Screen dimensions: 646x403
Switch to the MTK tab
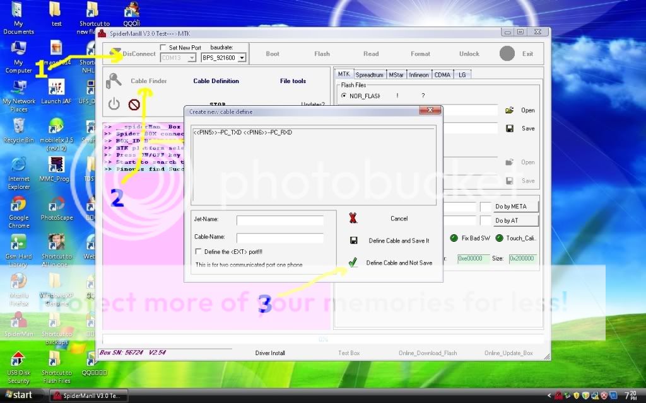344,74
